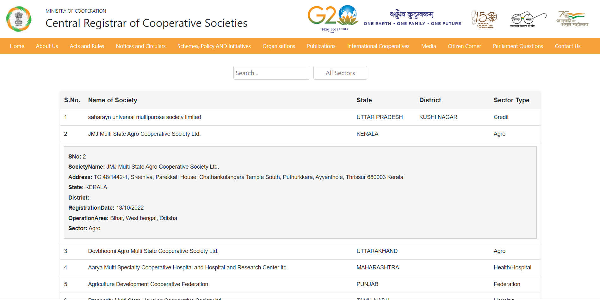The image size is (600, 300).
Task: Select the Citizen Corner menu item
Action: pyautogui.click(x=464, y=46)
